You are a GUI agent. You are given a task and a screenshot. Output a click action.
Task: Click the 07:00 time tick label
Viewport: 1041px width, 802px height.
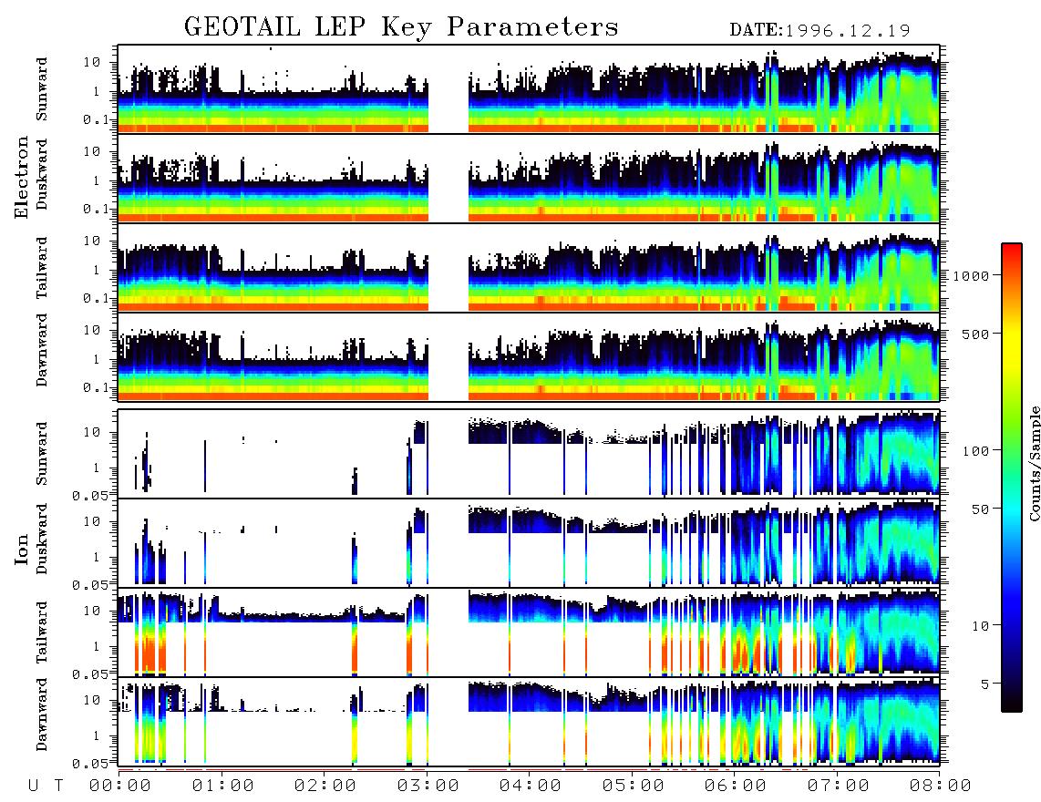tap(838, 787)
